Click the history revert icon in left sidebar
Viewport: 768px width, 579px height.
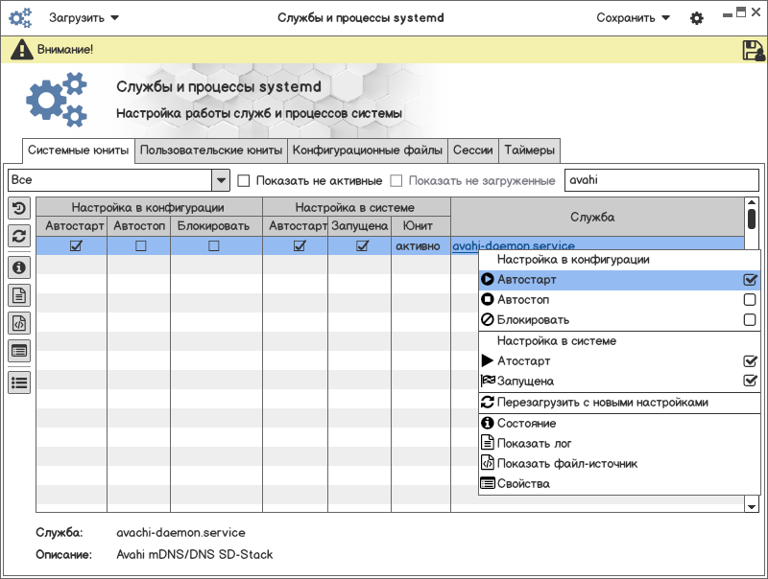19,208
